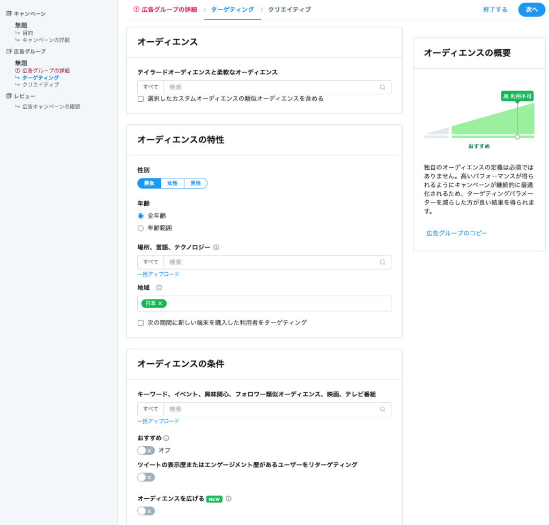
Task: Select the 年齢範囲 radio button
Action: pyautogui.click(x=140, y=228)
